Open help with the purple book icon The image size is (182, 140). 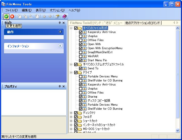click(65, 16)
